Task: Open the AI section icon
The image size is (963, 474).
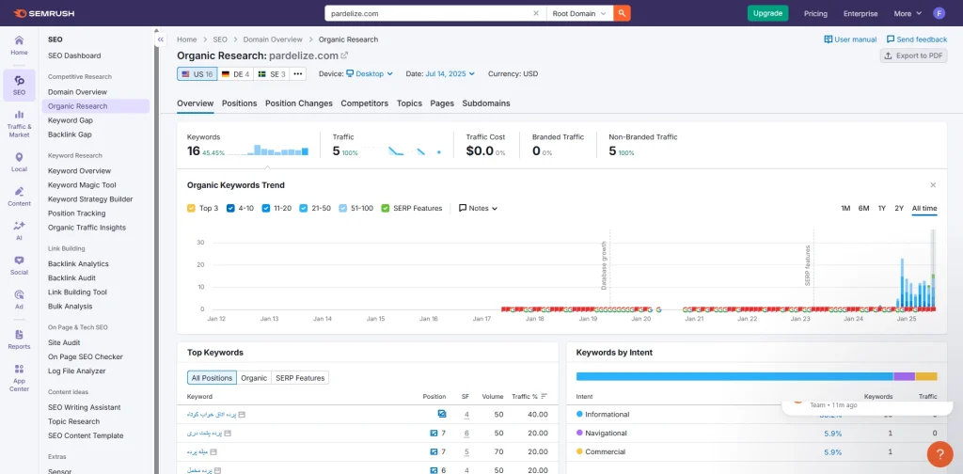Action: coord(19,230)
